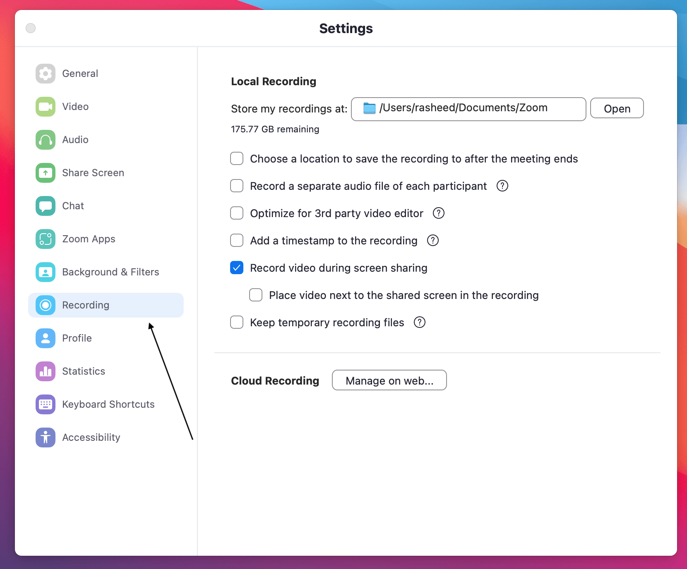687x569 pixels.
Task: Click the Statistics bar chart icon
Action: coord(45,371)
